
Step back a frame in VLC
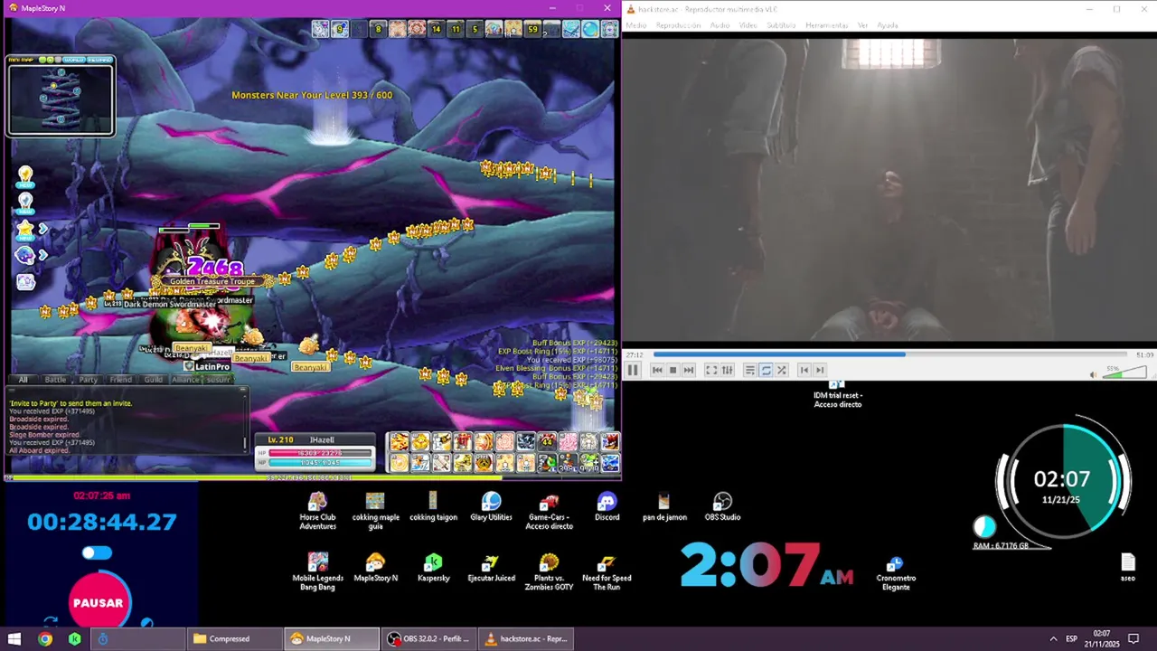804,370
